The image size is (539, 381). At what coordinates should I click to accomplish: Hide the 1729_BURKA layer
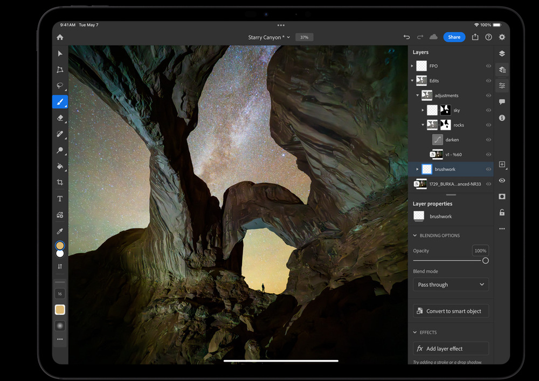click(x=488, y=184)
